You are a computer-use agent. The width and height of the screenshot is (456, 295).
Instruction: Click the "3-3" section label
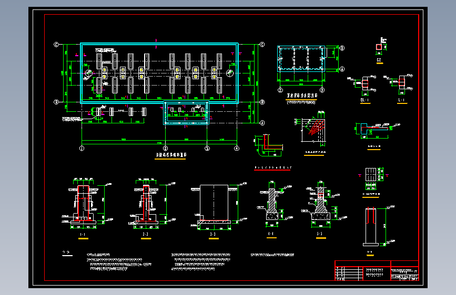click(x=213, y=234)
